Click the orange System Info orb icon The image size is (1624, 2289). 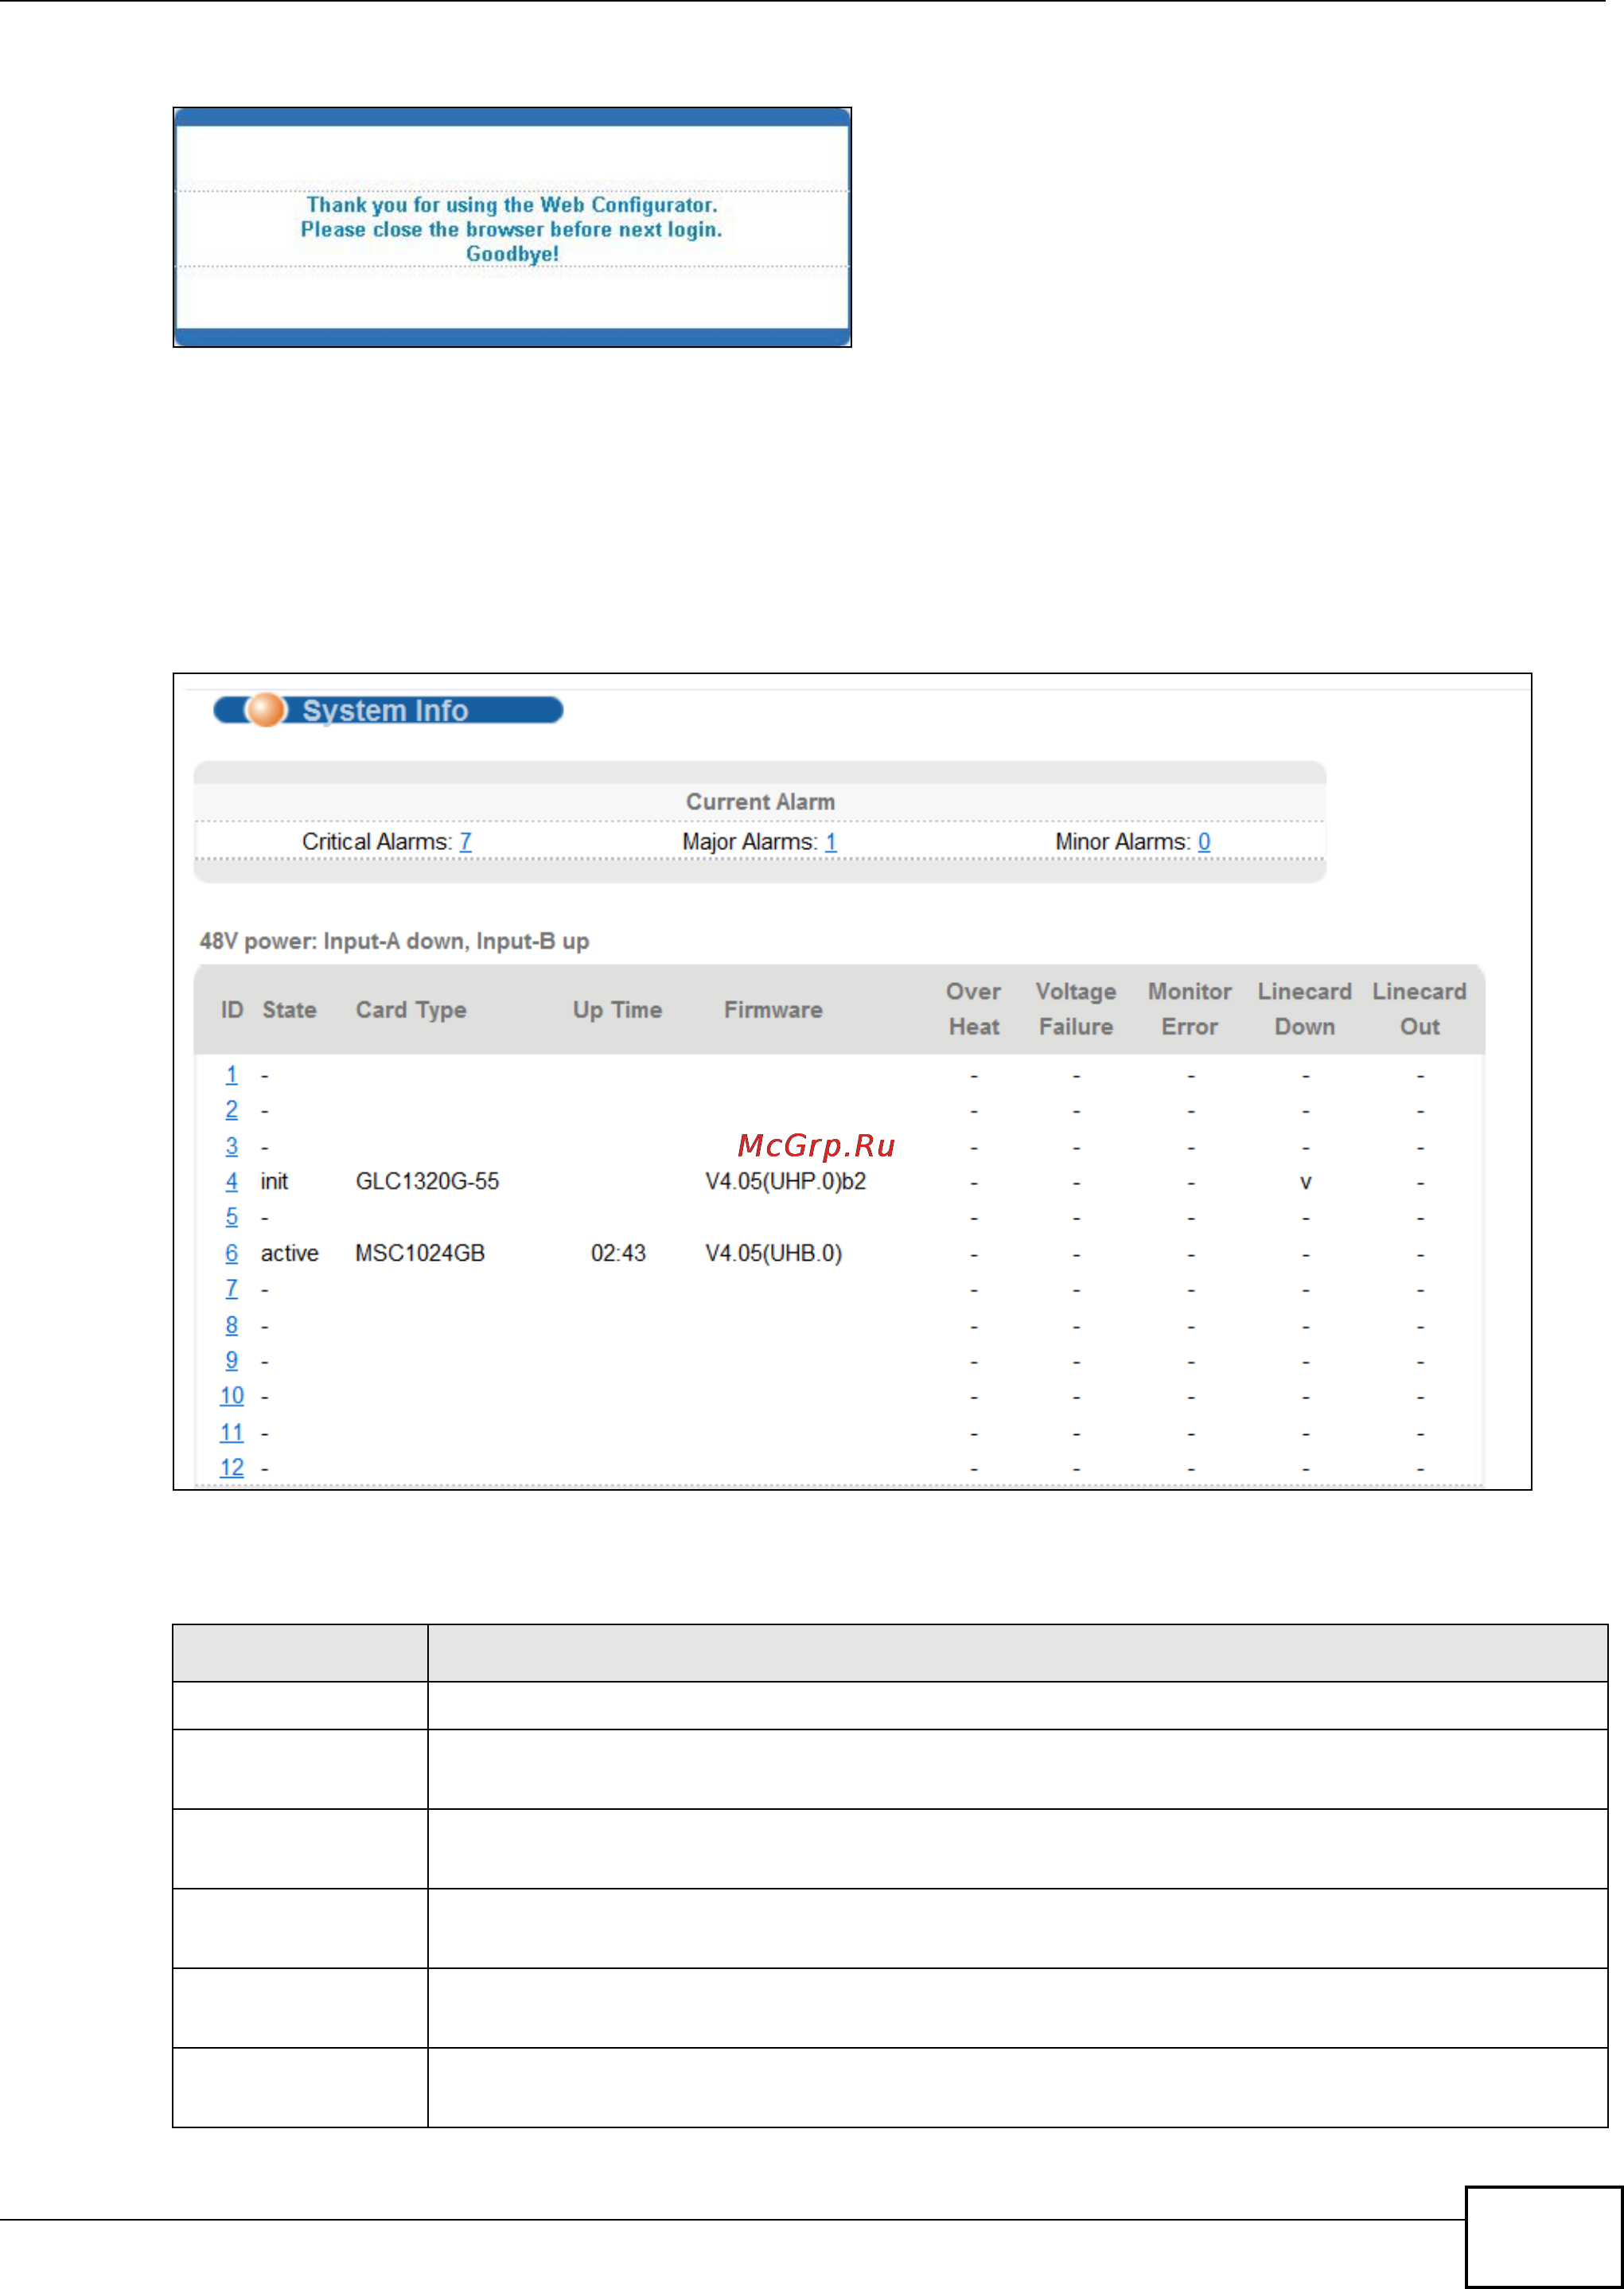[266, 709]
